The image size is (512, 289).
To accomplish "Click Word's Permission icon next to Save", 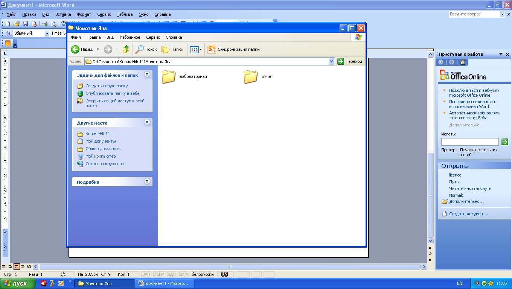I will pos(34,24).
